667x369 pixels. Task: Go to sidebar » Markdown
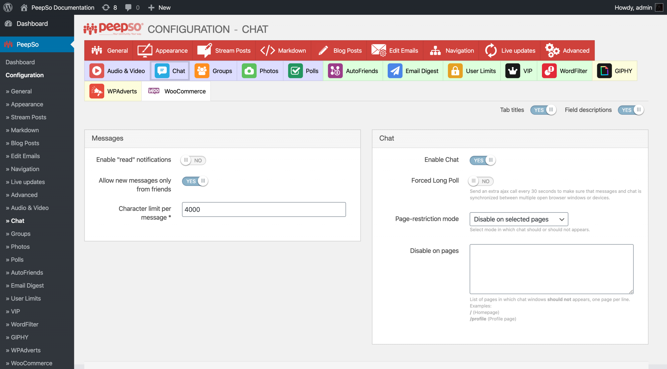tap(22, 130)
